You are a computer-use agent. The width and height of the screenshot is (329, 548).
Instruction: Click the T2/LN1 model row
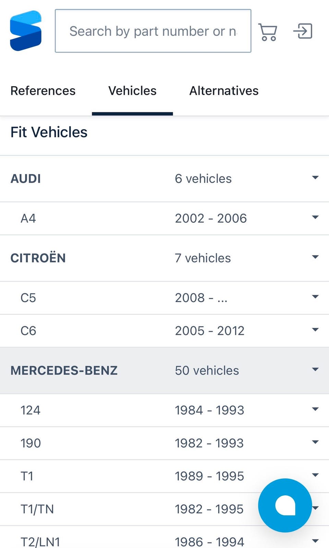pyautogui.click(x=40, y=541)
